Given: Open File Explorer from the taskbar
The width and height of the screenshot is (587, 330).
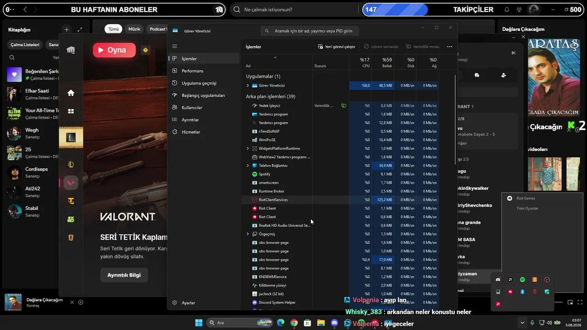Looking at the screenshot, I should 321,323.
